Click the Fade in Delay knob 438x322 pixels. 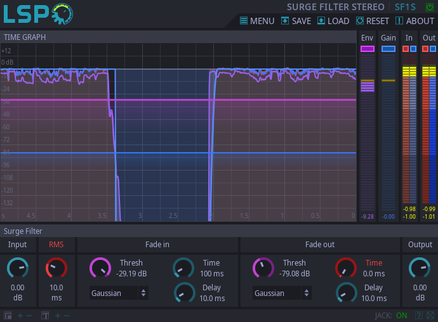(184, 293)
